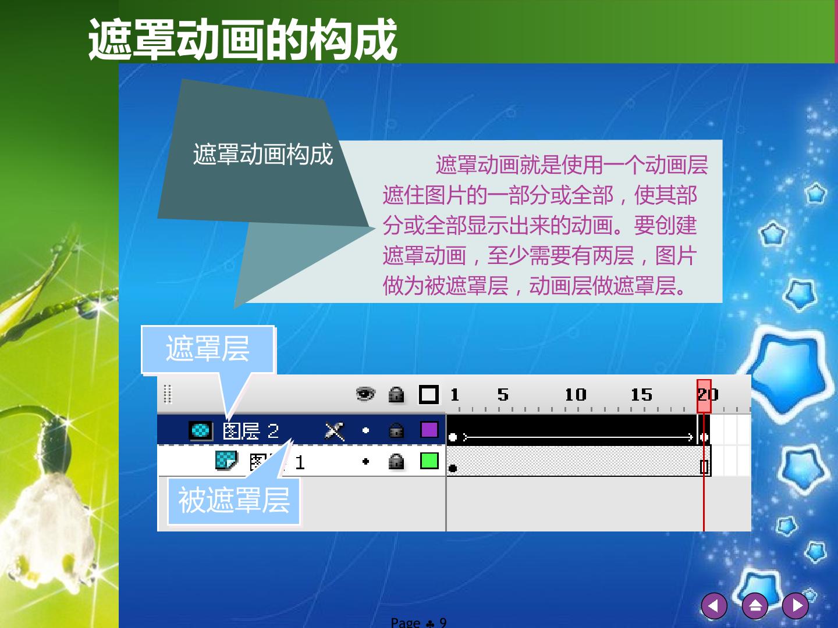The image size is (838, 628).
Task: Go to the previous slide button
Action: click(x=714, y=606)
